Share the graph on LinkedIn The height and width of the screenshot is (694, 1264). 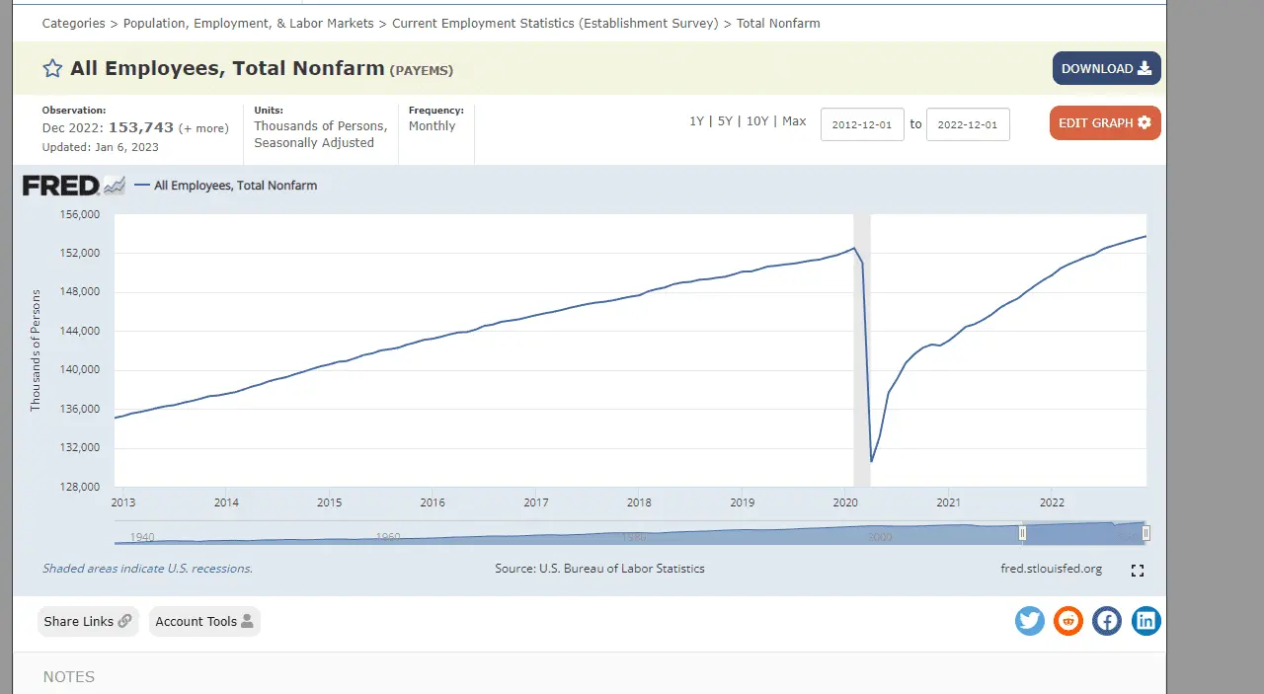point(1145,621)
